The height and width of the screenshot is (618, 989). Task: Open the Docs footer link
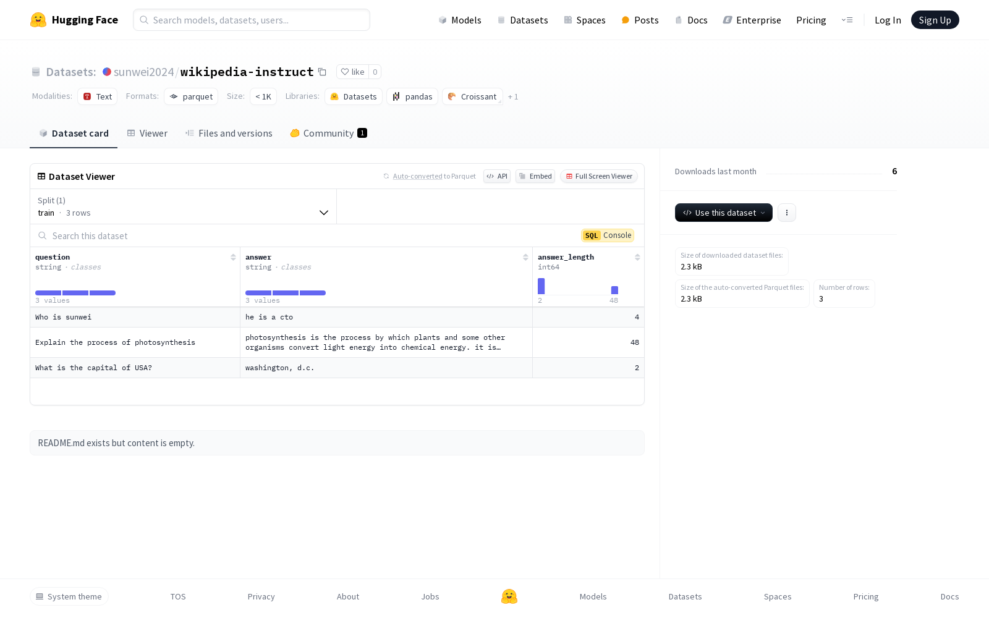949,596
